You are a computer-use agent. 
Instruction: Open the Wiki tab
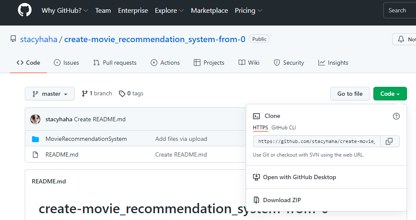click(249, 63)
